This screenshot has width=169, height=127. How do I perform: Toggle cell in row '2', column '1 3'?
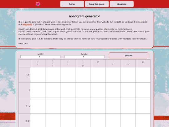tap(128, 90)
